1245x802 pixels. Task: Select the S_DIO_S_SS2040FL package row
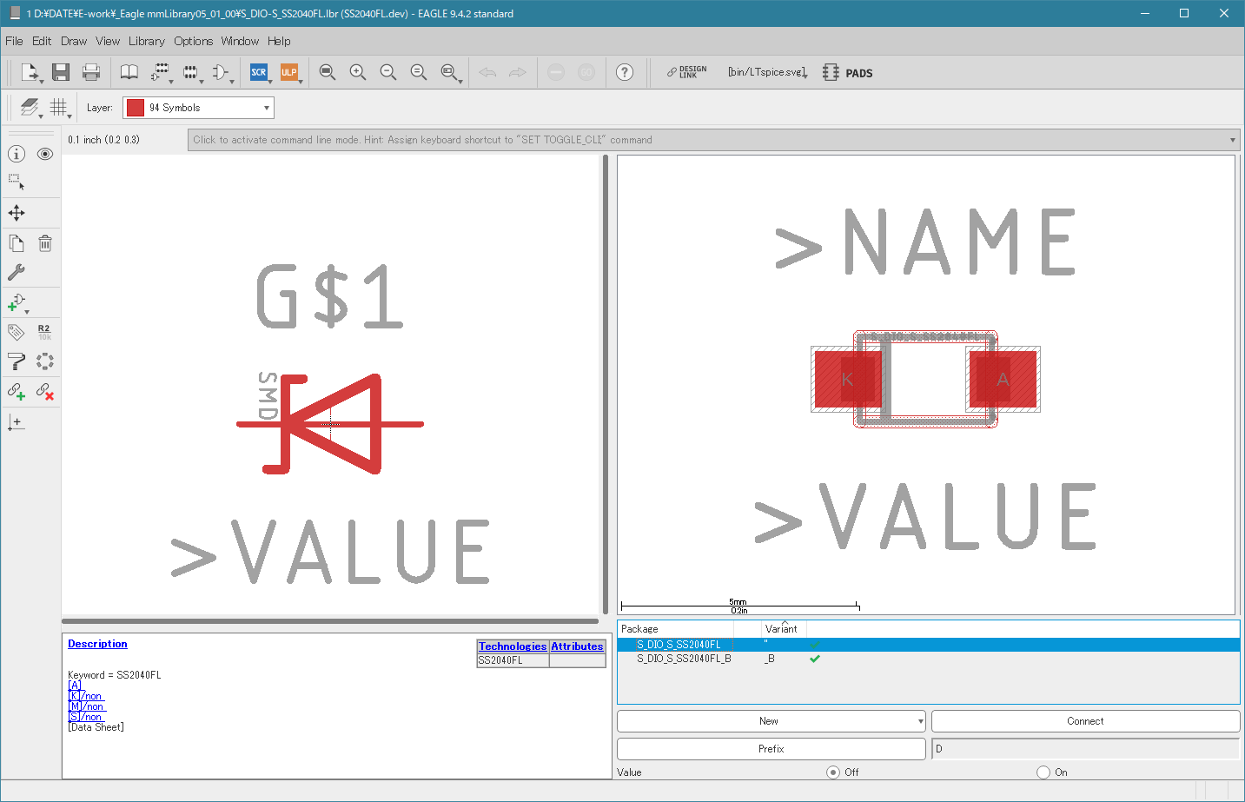click(x=929, y=645)
